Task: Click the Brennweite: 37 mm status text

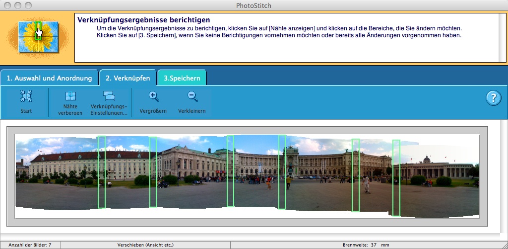Action: (x=366, y=245)
